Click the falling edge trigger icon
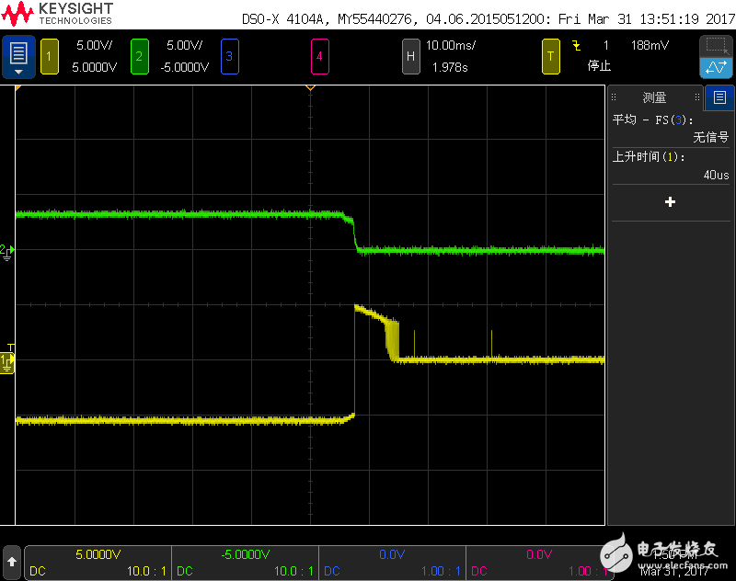736x581 pixels. [x=577, y=45]
